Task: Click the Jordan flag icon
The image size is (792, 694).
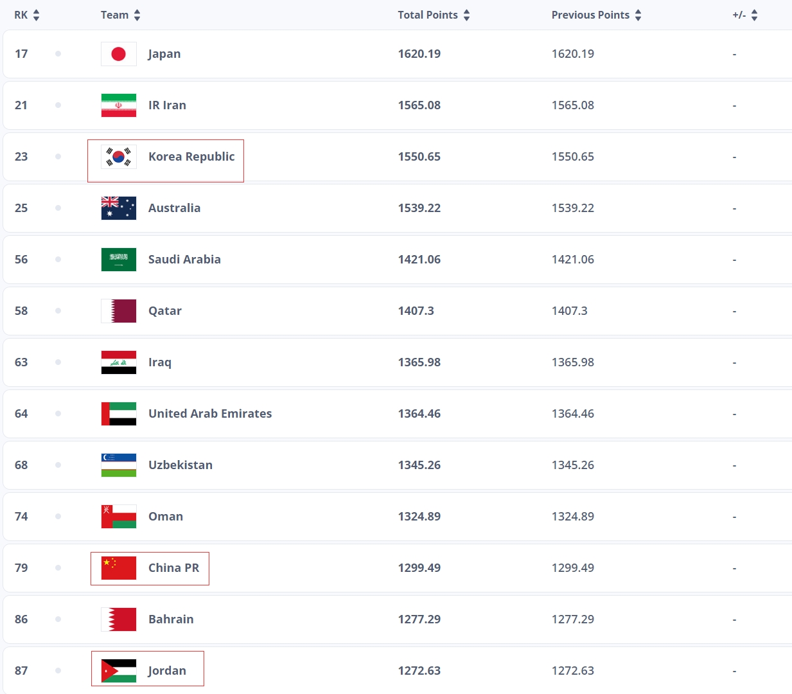Action: (119, 671)
